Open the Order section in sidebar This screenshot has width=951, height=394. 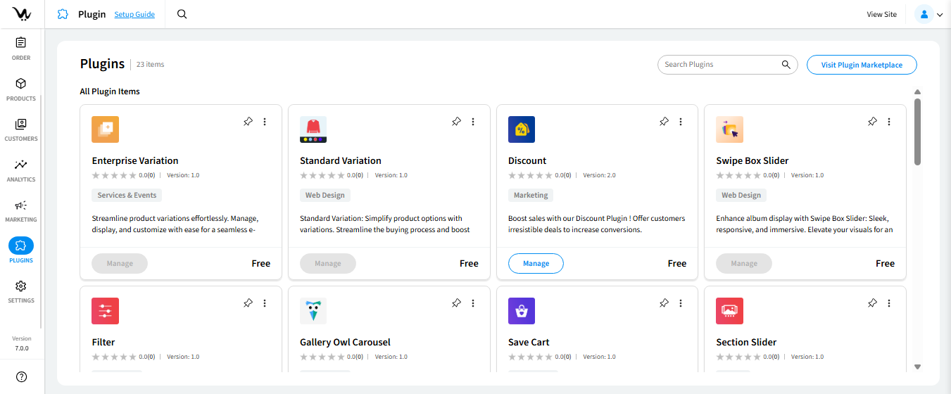coord(21,48)
